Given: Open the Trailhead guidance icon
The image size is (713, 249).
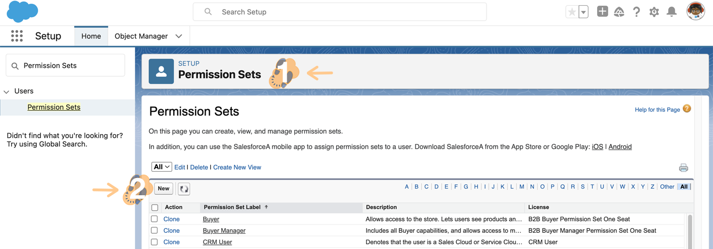Looking at the screenshot, I should (619, 12).
